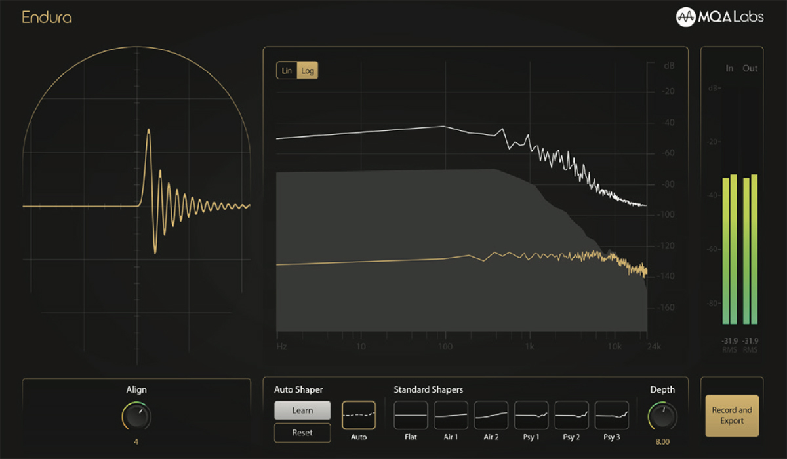Select the Auto shaper curve
This screenshot has width=787, height=459.
359,415
